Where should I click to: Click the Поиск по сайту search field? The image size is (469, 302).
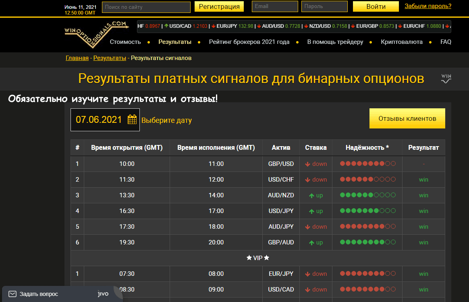coord(146,7)
